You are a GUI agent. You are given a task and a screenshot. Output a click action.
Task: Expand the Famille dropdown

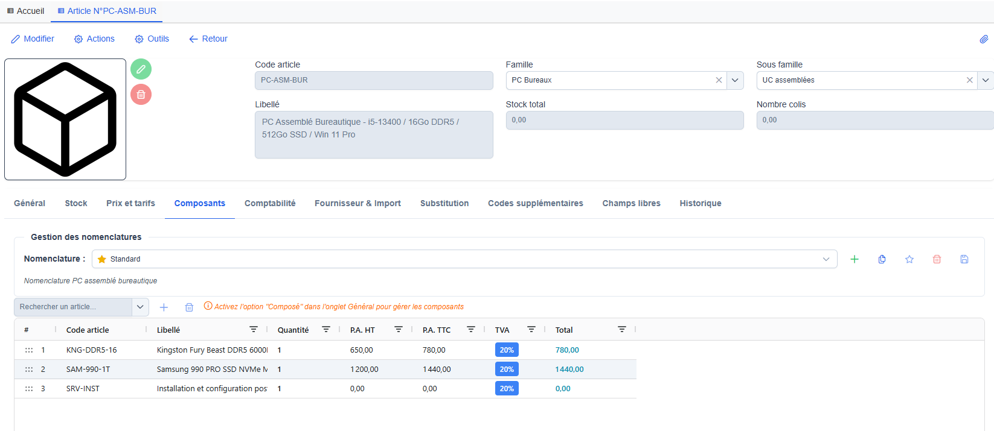(735, 80)
